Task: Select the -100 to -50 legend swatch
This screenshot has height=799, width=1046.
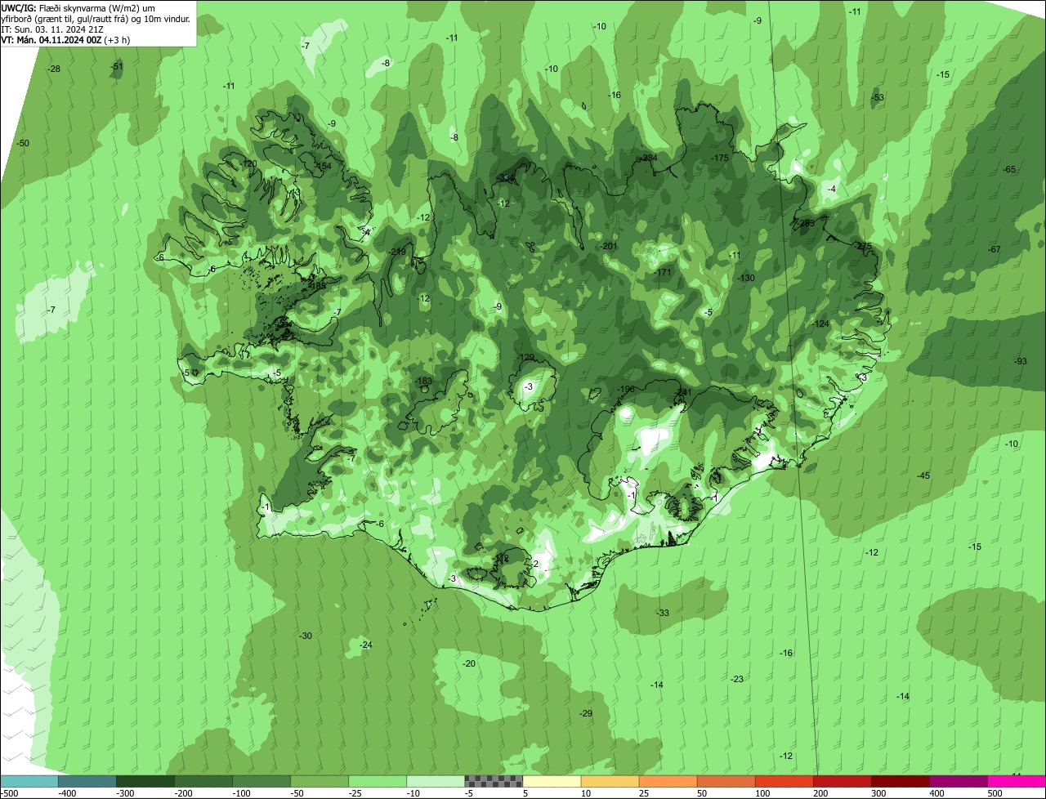Action: pyautogui.click(x=261, y=781)
